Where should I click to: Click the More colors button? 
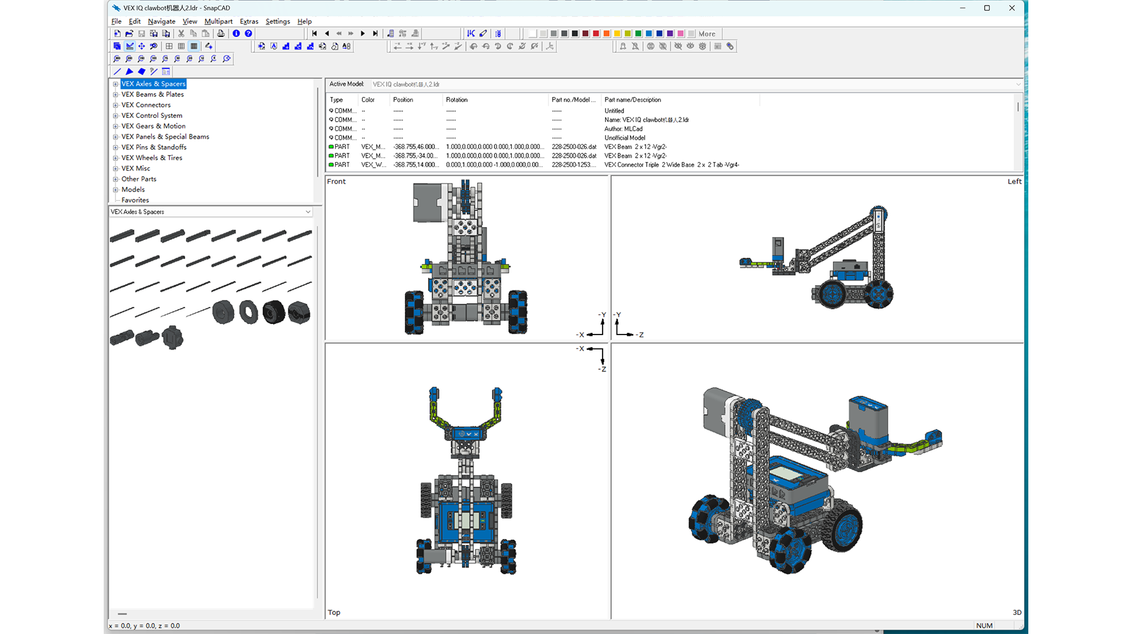click(x=707, y=34)
